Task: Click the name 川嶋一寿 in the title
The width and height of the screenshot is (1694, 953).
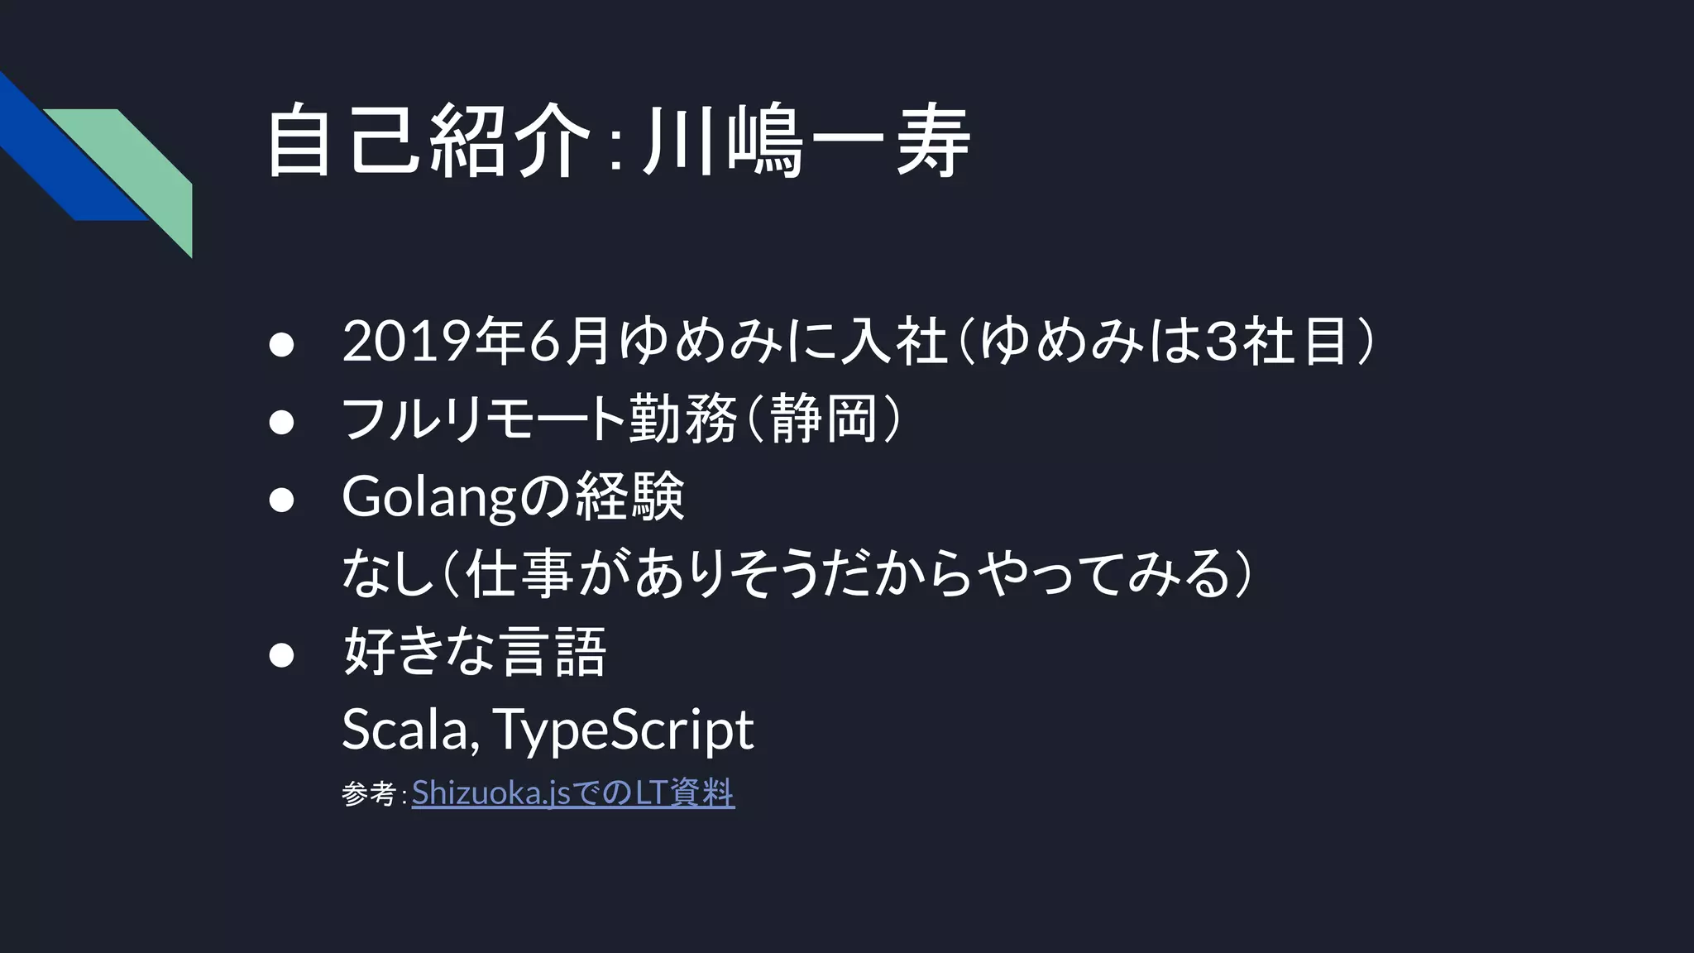Action: click(x=806, y=142)
